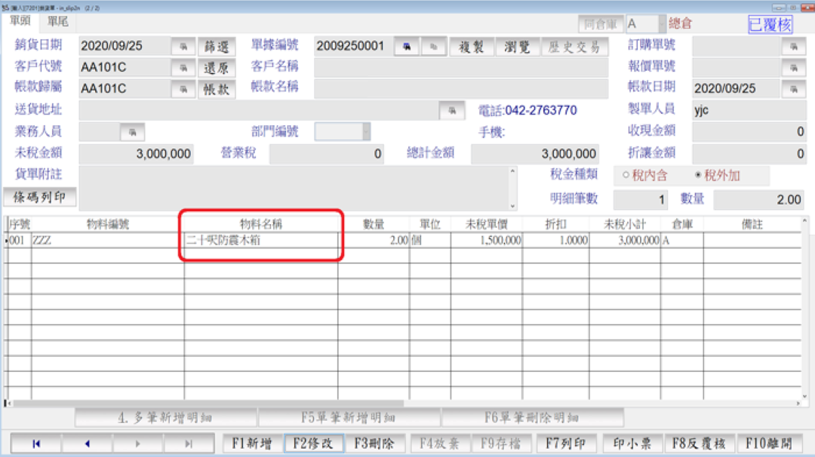The height and width of the screenshot is (457, 815).
Task: Expand 部門編號 dropdown
Action: click(x=366, y=132)
